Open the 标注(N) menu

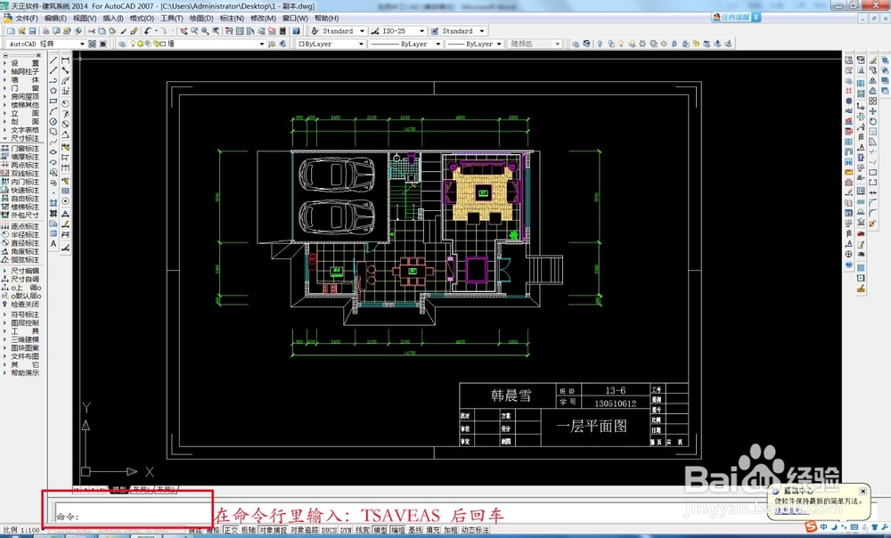click(x=233, y=18)
